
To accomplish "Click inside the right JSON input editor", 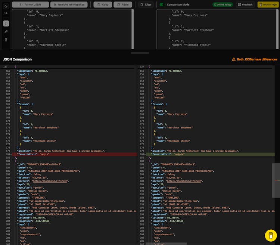I will 217,29.
